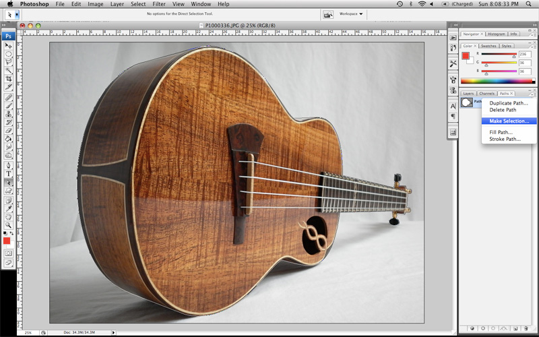Open the Workspace dropdown

pos(350,13)
